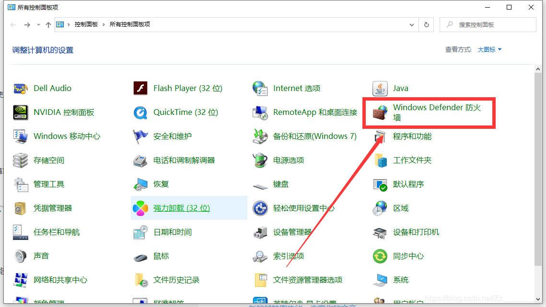This screenshot has width=546, height=307.
Task: Open the 恢复 icon
Action: 140,184
